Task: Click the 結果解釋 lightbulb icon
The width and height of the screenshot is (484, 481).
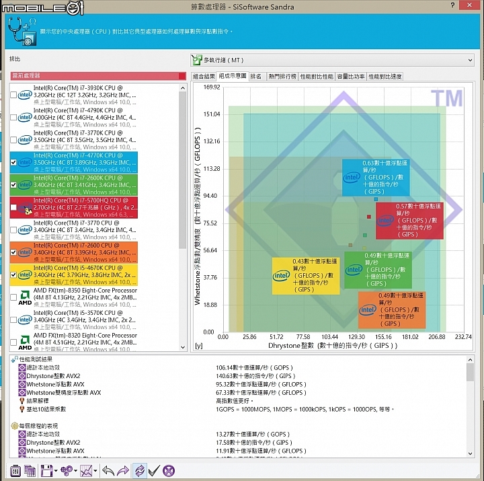Action: pyautogui.click(x=22, y=401)
